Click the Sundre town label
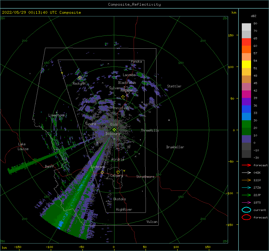Image resolution: width=269 pixels, height=251 pixels. pyautogui.click(x=91, y=124)
